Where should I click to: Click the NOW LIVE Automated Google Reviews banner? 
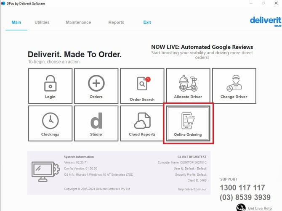202,52
